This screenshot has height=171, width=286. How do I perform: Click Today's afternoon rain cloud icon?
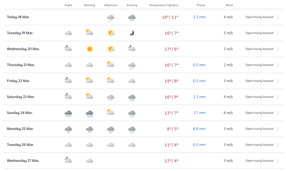click(111, 18)
